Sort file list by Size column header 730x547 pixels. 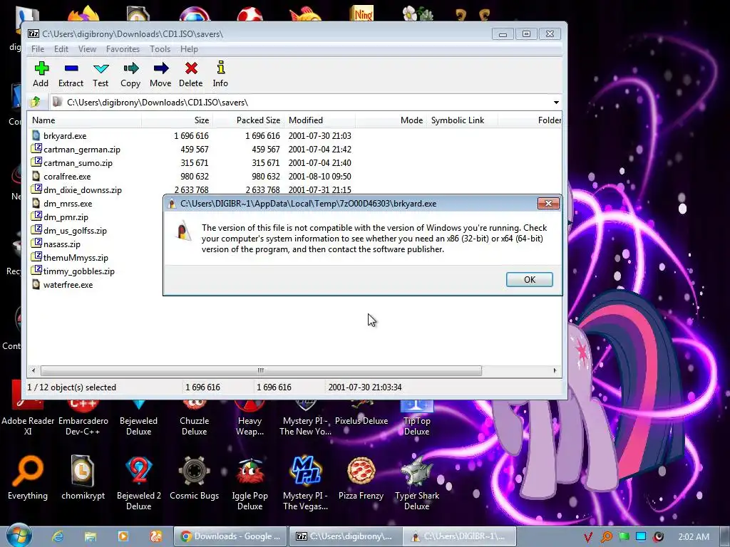click(x=177, y=120)
